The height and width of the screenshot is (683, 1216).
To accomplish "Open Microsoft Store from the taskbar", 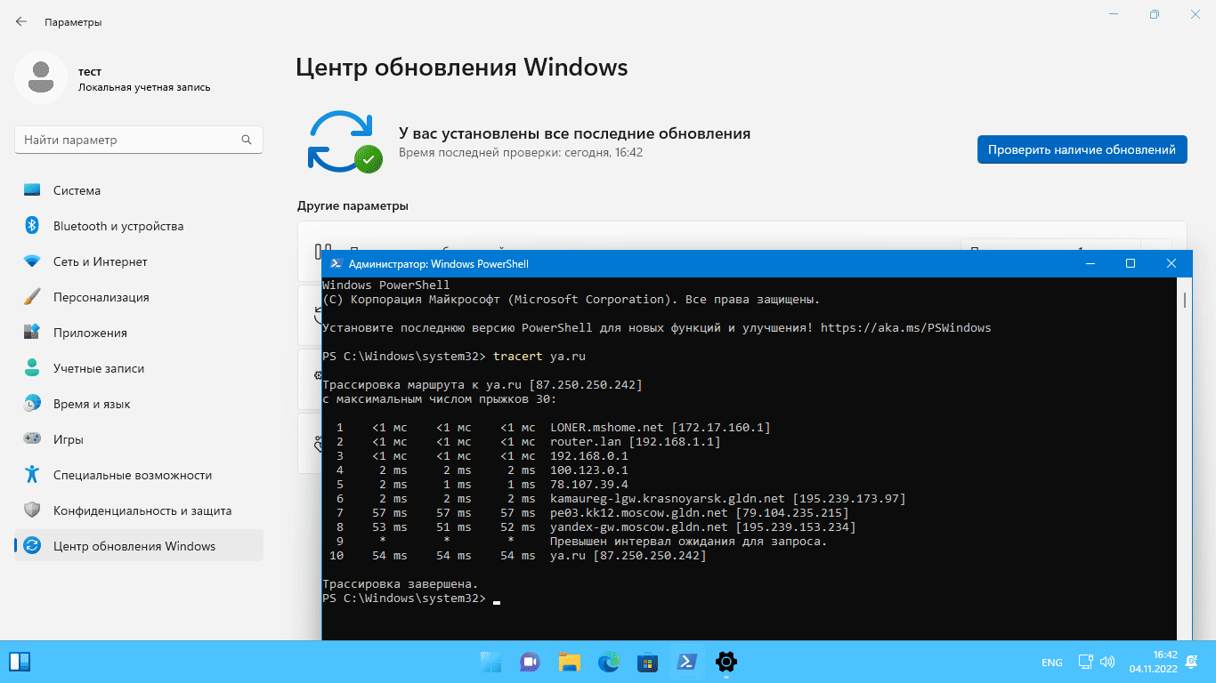I will coord(648,662).
